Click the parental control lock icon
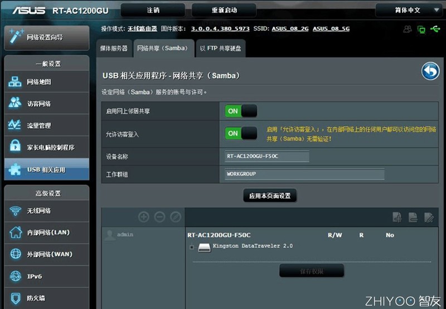The image size is (446, 309). (x=15, y=146)
